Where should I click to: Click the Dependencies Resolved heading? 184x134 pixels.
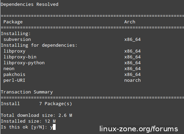[30, 4]
